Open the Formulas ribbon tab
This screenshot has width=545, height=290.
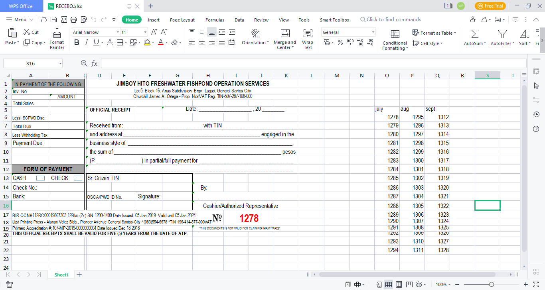(215, 20)
